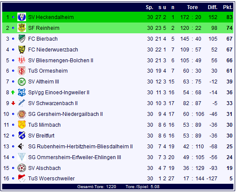Click the green up arrow at rank 8
Viewport: 236px width, 192px height.
(13, 93)
